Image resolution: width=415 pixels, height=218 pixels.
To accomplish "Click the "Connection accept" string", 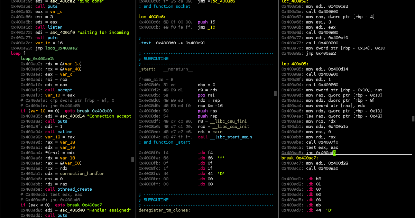I will tap(109, 116).
